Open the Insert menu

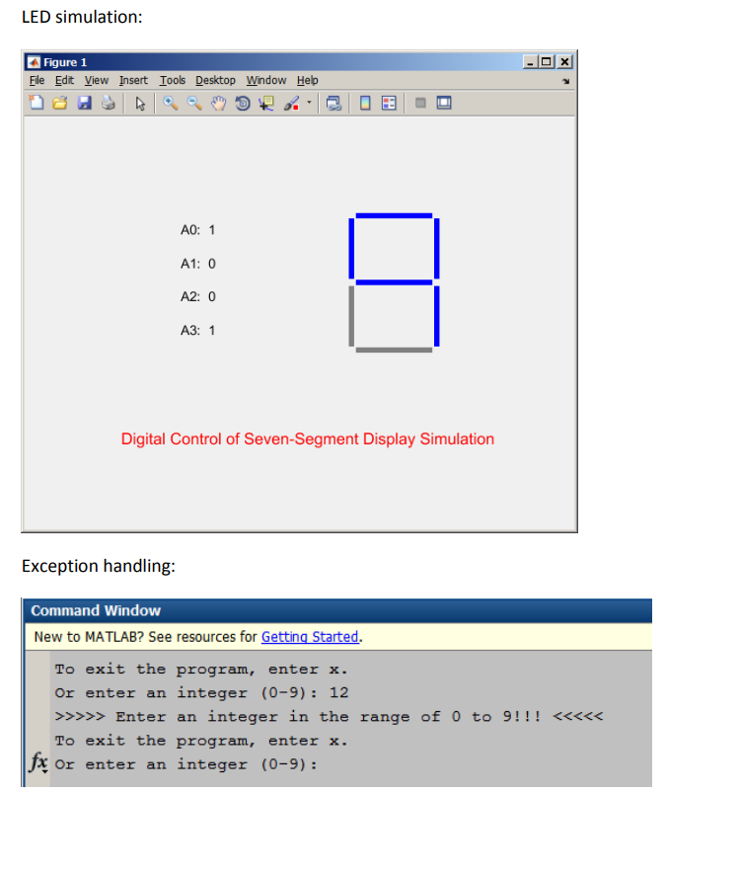point(133,80)
